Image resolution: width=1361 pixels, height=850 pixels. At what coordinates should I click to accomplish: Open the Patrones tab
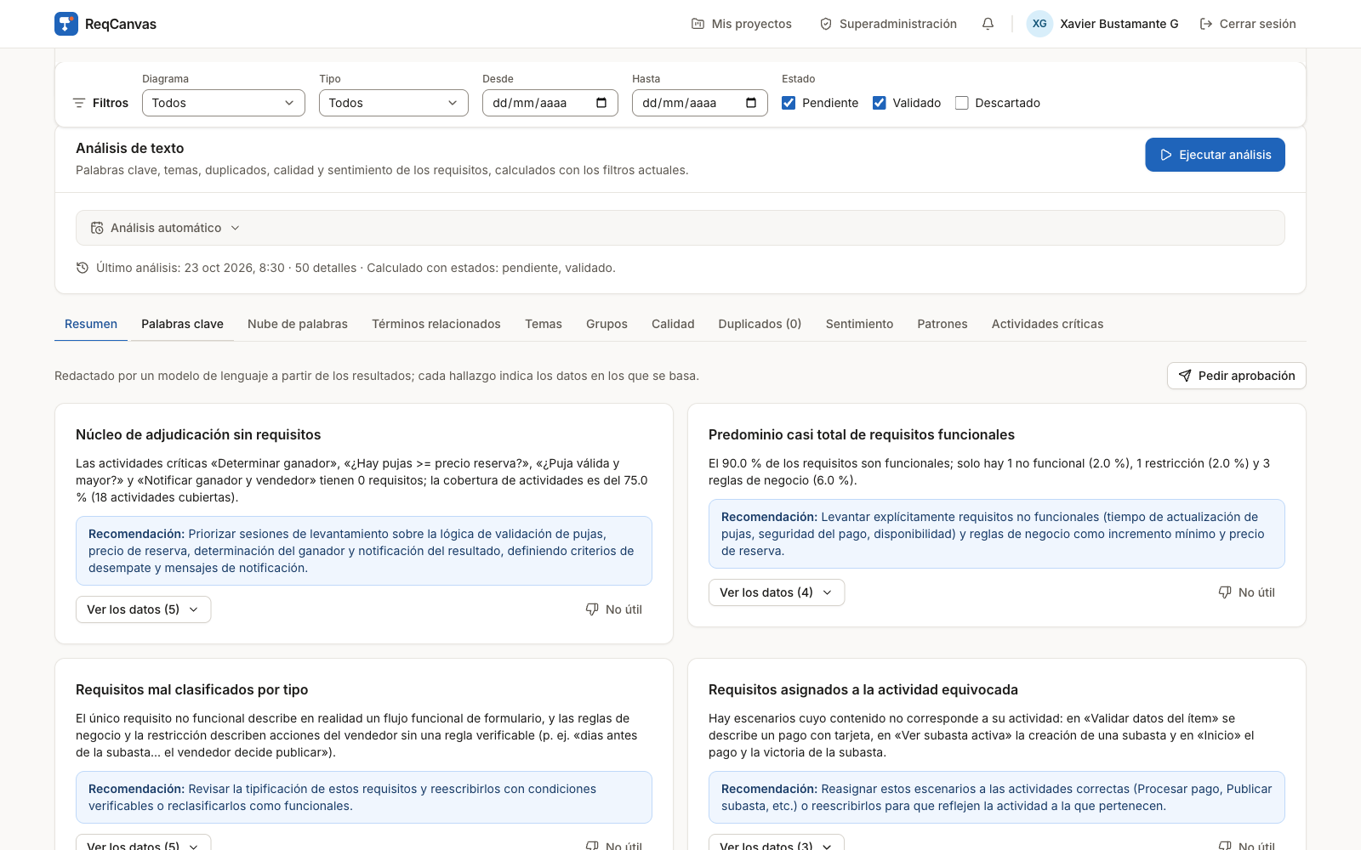(942, 324)
